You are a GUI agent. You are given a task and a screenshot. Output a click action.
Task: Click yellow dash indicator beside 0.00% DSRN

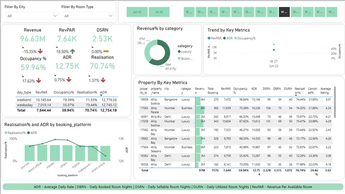[x=106, y=51]
